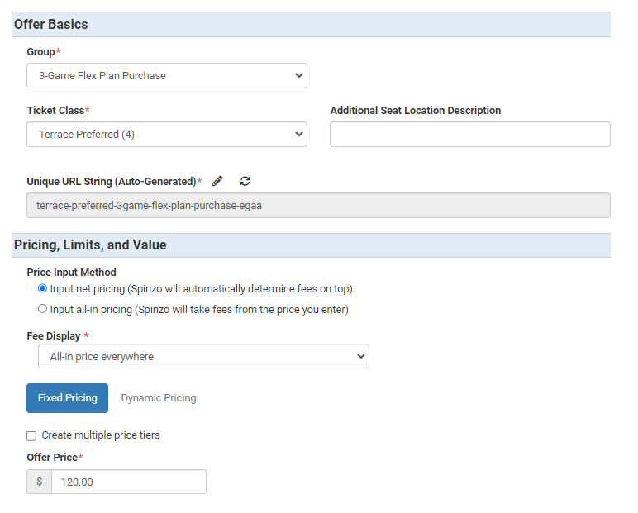The image size is (638, 513).
Task: Select Input all-in pricing radio button
Action: 42,309
